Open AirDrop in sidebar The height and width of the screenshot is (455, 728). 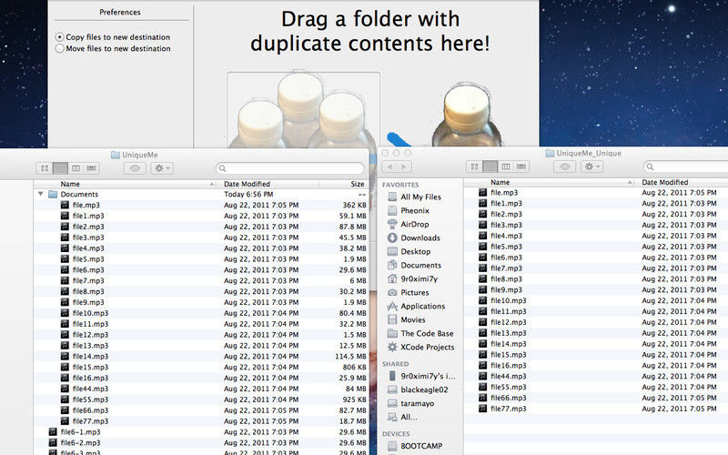click(408, 224)
